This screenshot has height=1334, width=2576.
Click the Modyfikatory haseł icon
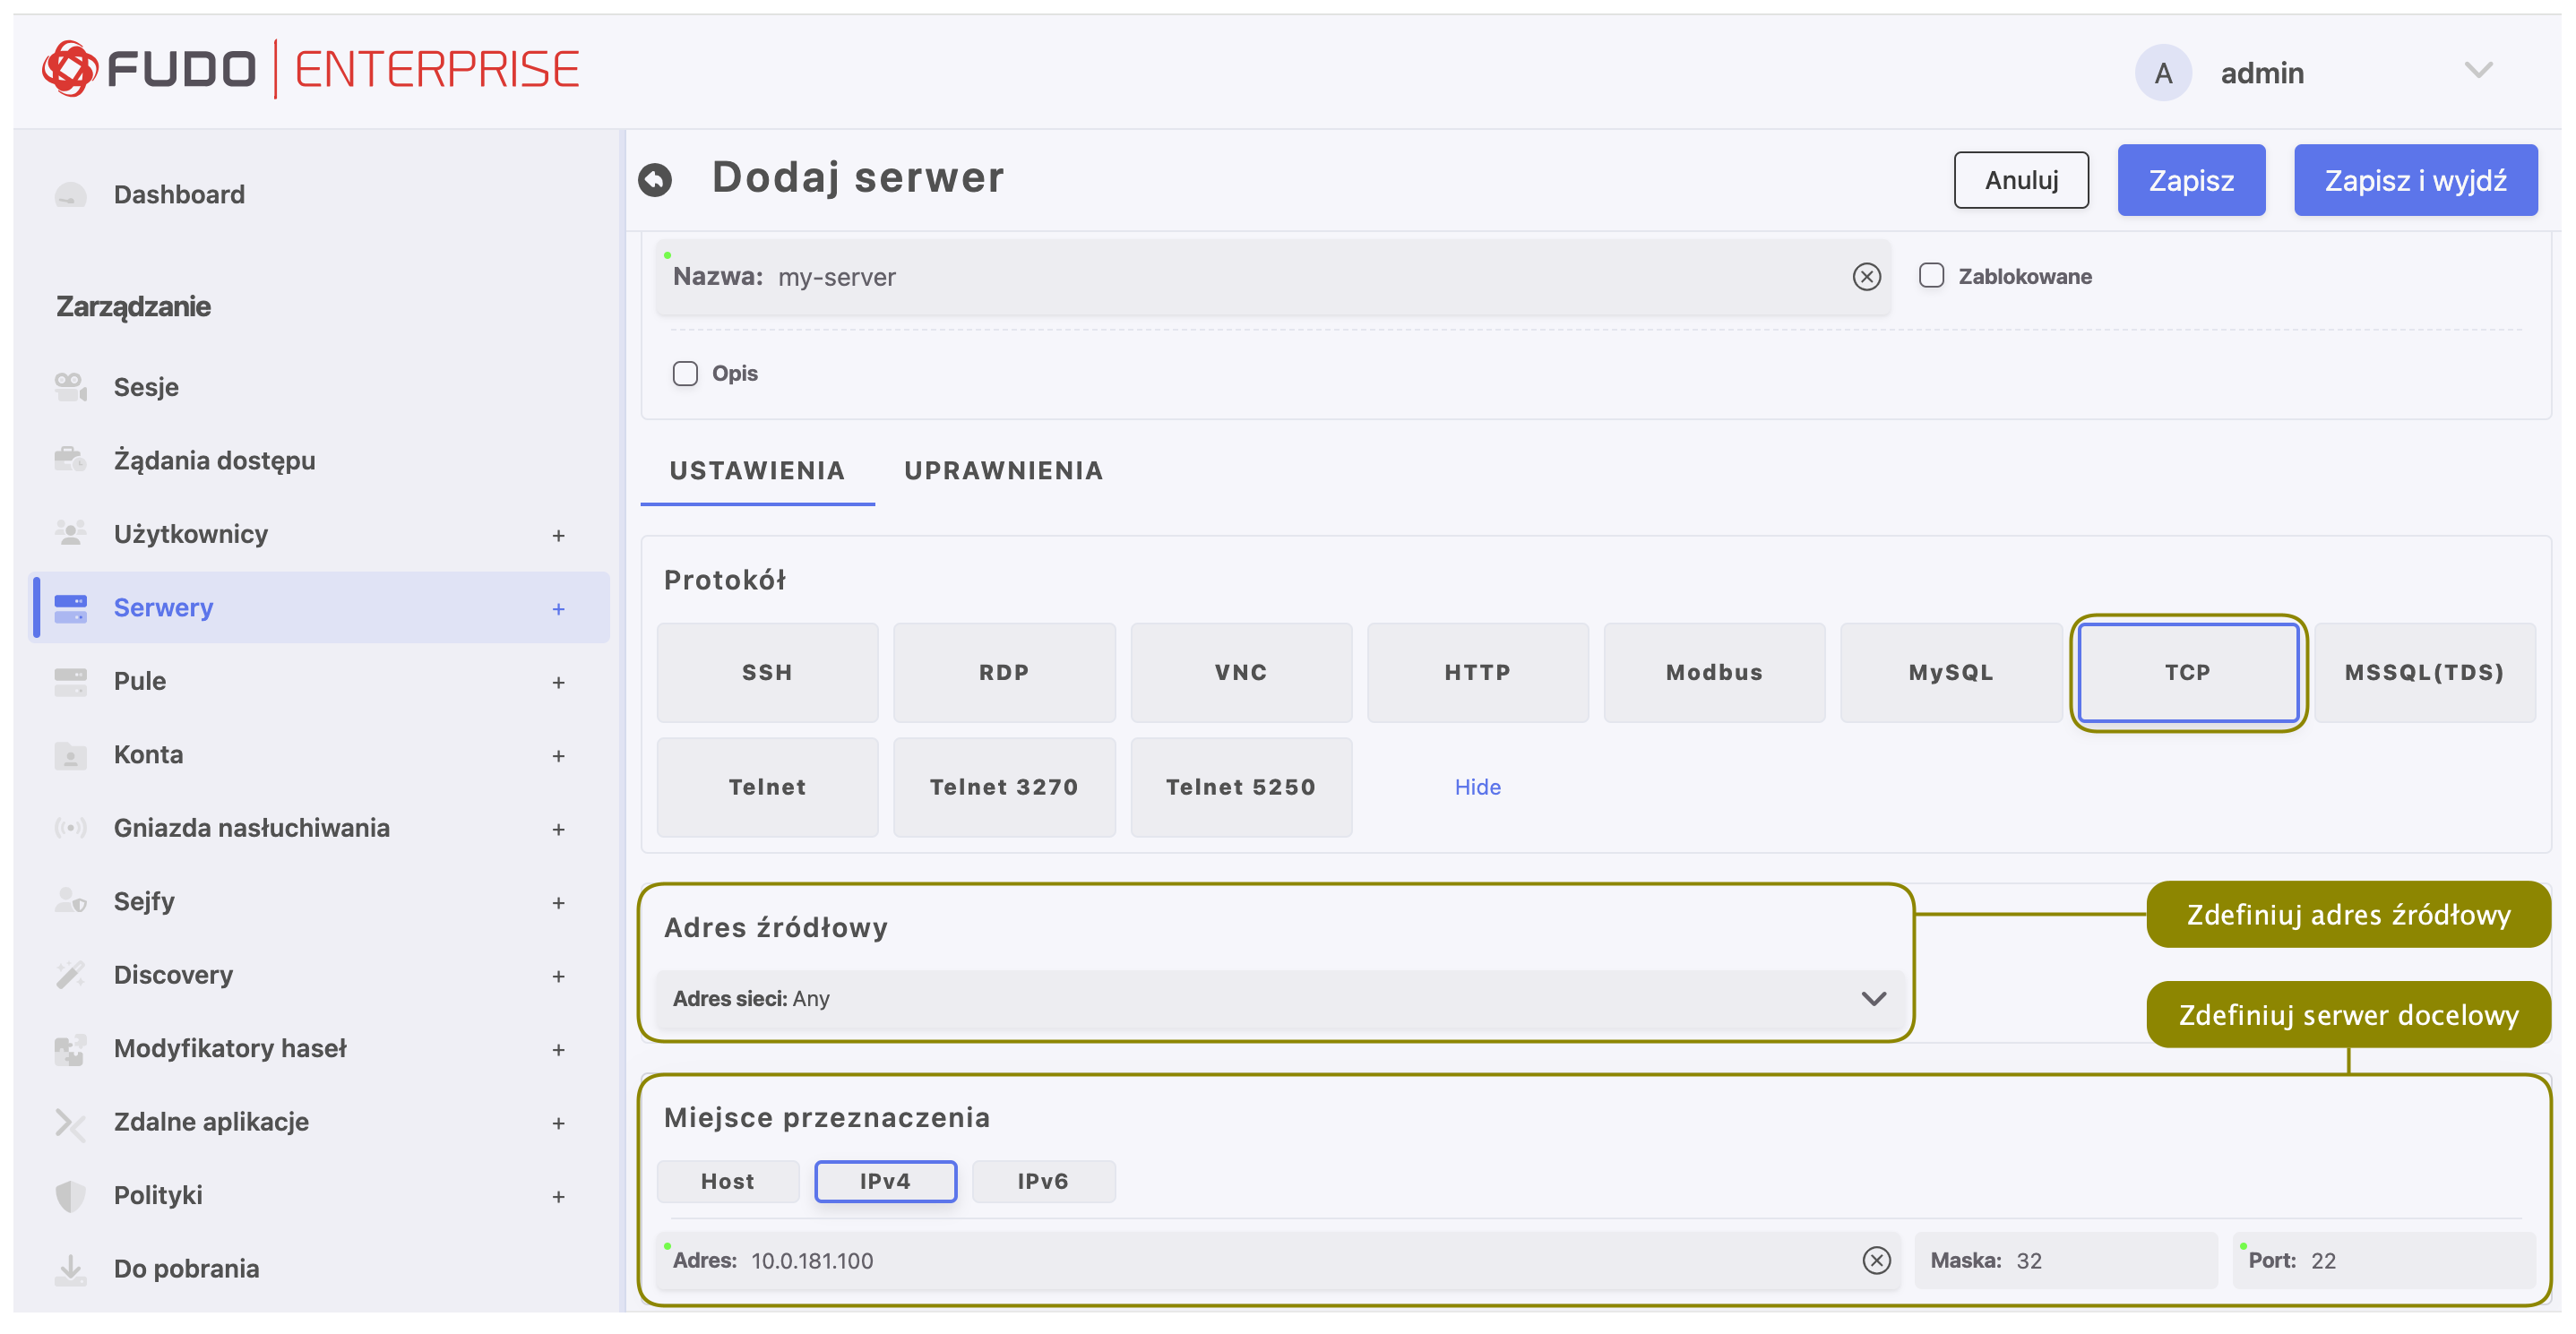pos(70,1048)
